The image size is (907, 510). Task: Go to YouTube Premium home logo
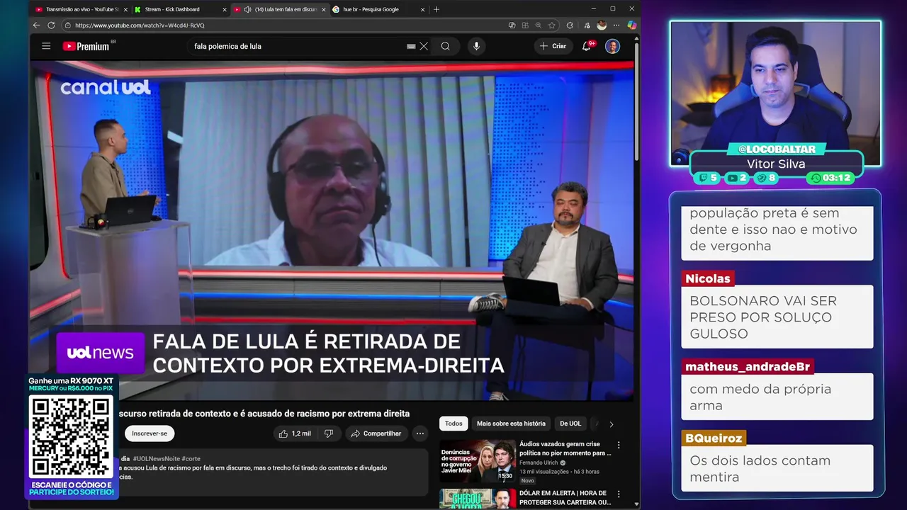86,46
